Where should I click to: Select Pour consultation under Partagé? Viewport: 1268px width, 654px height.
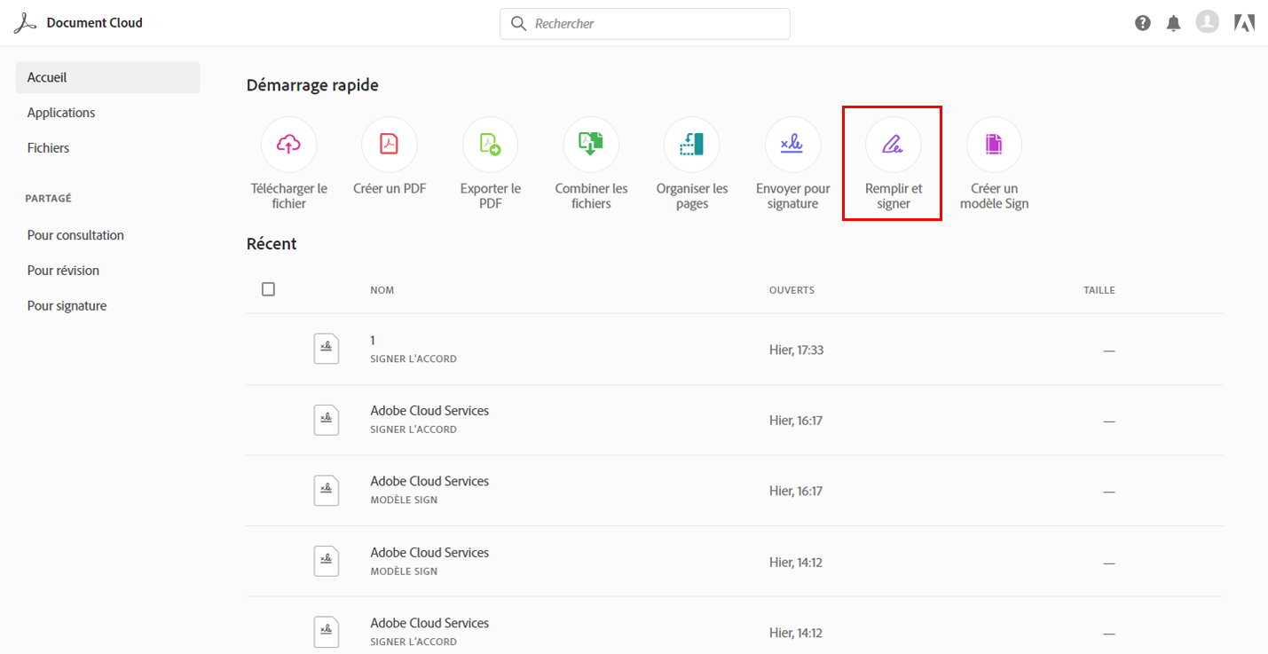click(75, 235)
